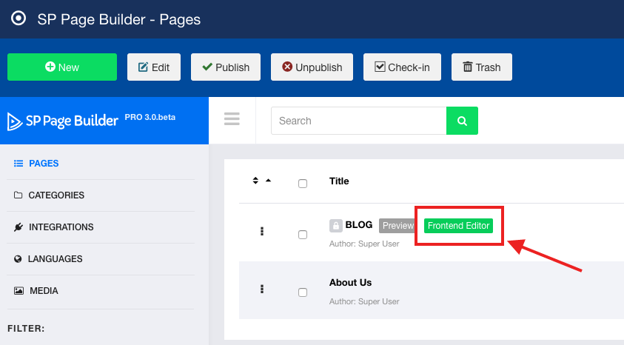Click the Check-in button
Image resolution: width=624 pixels, height=345 pixels.
click(x=402, y=67)
